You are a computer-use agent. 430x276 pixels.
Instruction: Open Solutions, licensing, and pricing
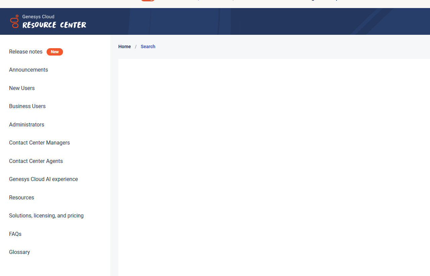46,216
